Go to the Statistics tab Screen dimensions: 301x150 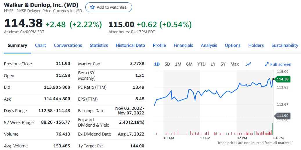click(99, 45)
